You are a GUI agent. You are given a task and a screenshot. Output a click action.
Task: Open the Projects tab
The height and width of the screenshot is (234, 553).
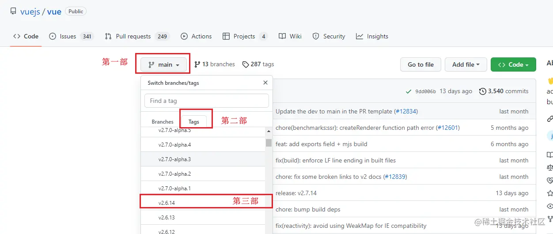pos(245,36)
